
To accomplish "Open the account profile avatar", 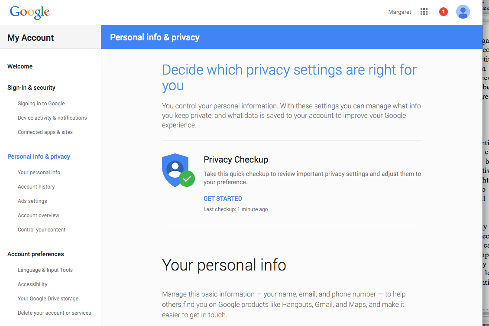I will pos(463,12).
